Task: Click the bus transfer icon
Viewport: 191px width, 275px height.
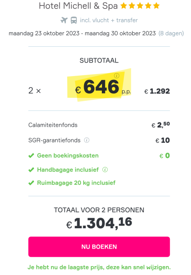Action: [x=74, y=20]
